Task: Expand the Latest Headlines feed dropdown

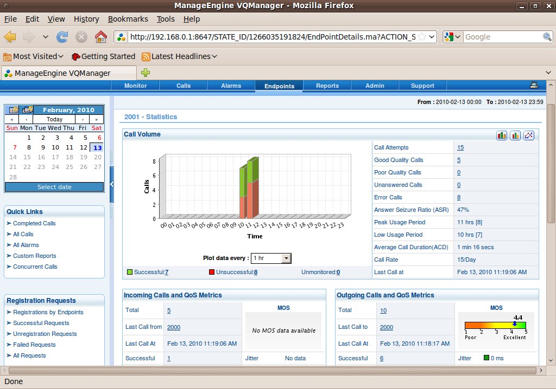Action: click(x=214, y=56)
